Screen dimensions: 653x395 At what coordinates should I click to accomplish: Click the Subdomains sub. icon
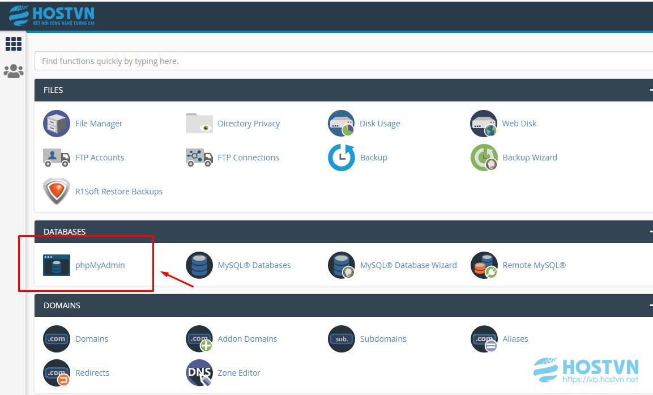coord(342,339)
